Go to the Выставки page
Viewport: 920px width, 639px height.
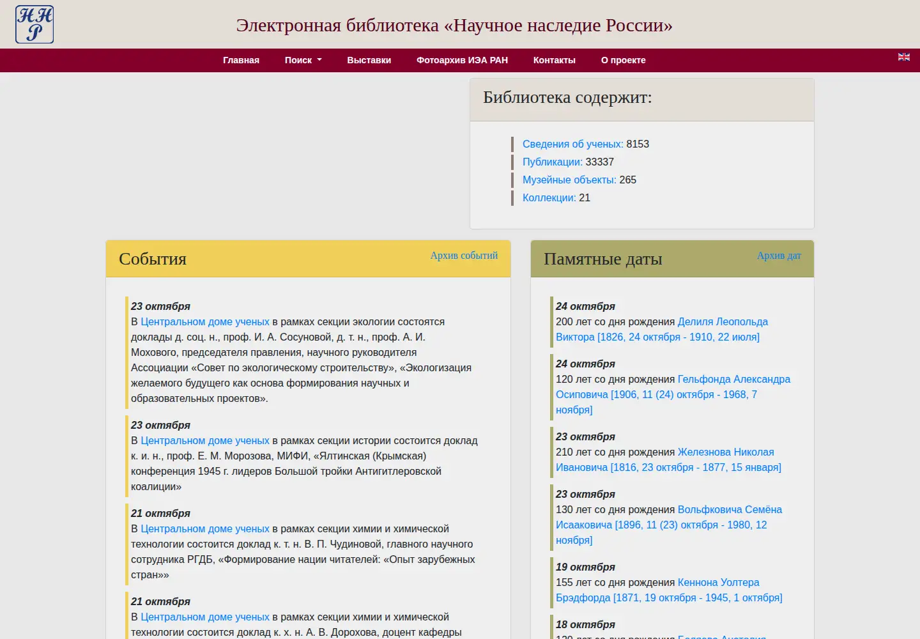[x=369, y=60]
